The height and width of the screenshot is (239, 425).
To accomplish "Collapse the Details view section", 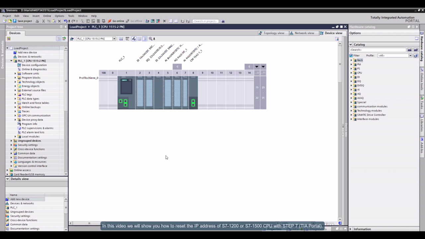I will pyautogui.click(x=8, y=179).
